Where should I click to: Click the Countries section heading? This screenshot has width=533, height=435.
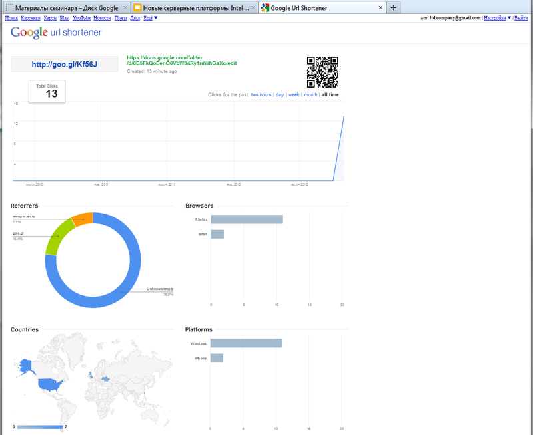25,329
